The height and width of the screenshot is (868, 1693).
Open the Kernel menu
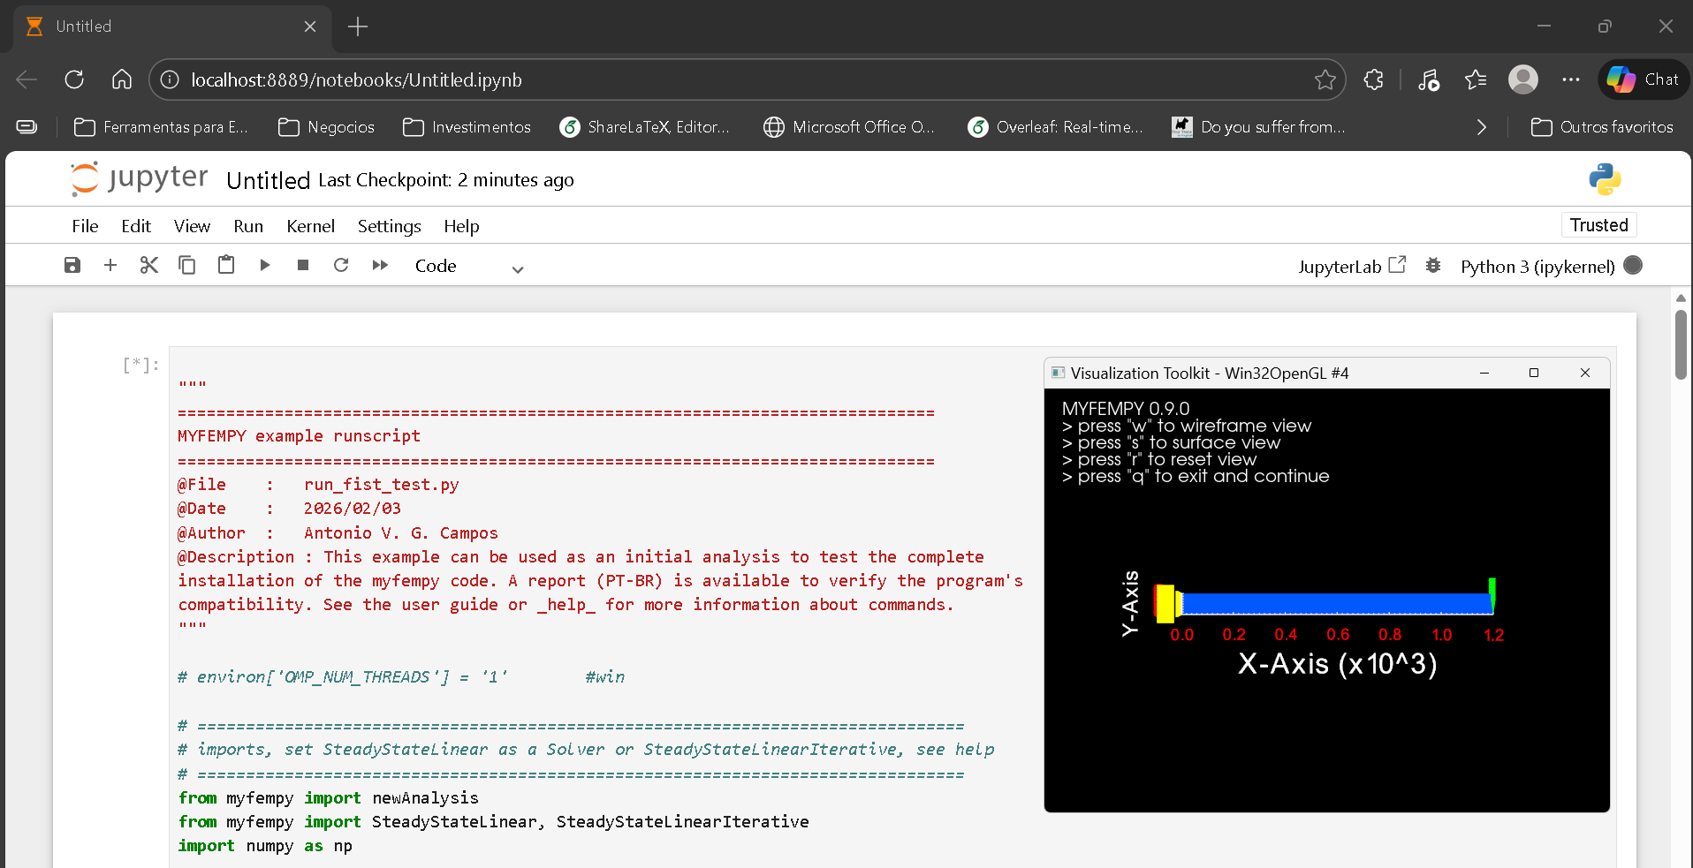311,226
